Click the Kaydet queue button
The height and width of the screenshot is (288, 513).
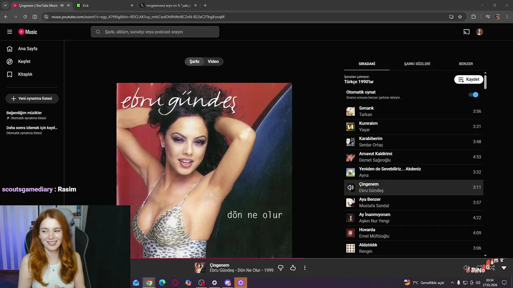tap(469, 80)
